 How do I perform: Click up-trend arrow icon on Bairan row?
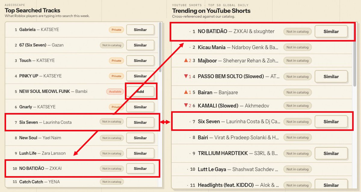pyautogui.click(x=186, y=92)
